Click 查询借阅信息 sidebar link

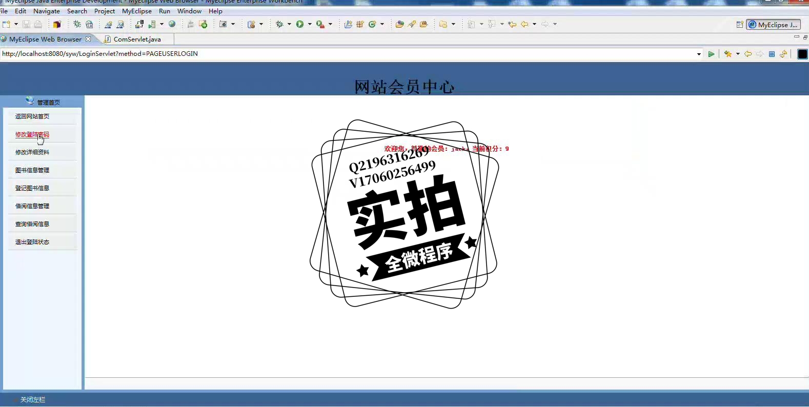[x=32, y=224]
